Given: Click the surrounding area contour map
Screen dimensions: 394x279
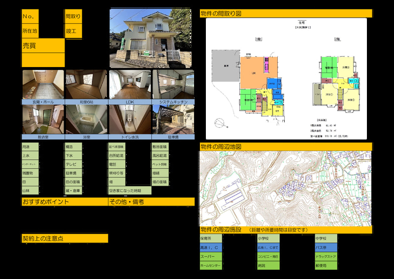Looking at the screenshot, I should 286,188.
